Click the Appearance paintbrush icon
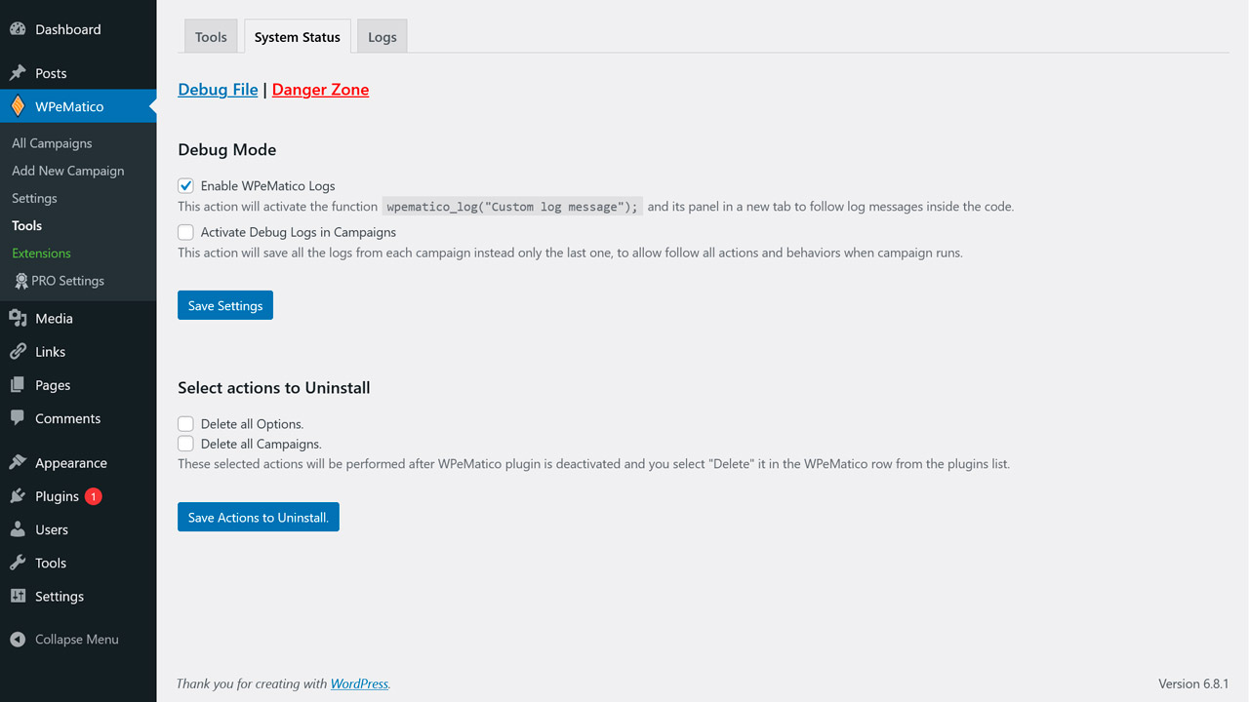 (18, 463)
